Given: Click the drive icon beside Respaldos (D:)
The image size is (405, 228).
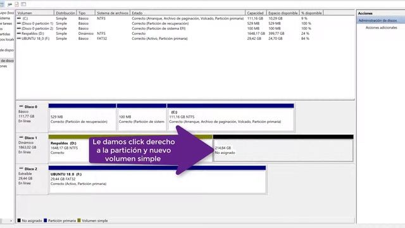Looking at the screenshot, I should [x=19, y=34].
